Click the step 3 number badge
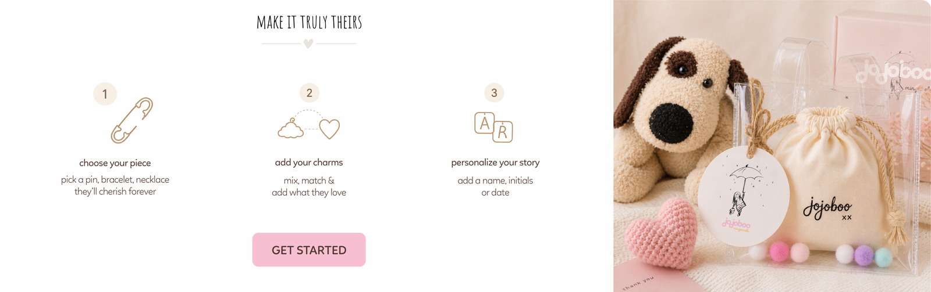The height and width of the screenshot is (292, 931). (494, 93)
